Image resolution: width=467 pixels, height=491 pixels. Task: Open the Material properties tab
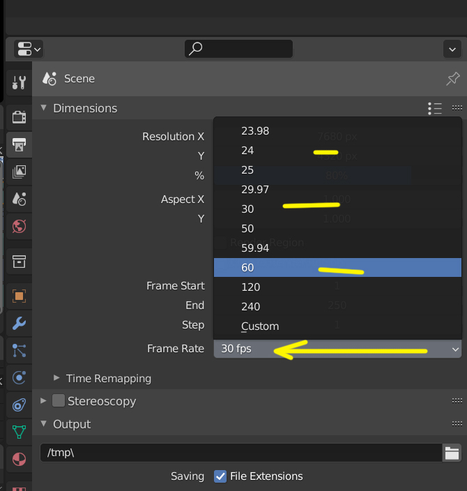coord(19,460)
